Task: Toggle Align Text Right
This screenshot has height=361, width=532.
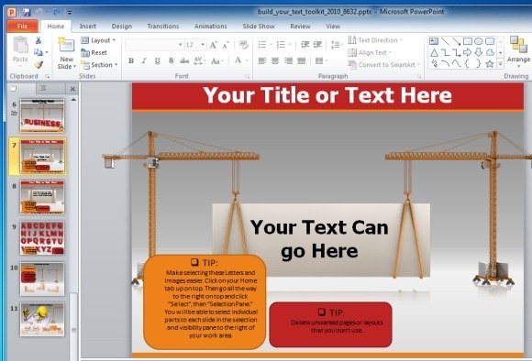Action: click(x=288, y=60)
